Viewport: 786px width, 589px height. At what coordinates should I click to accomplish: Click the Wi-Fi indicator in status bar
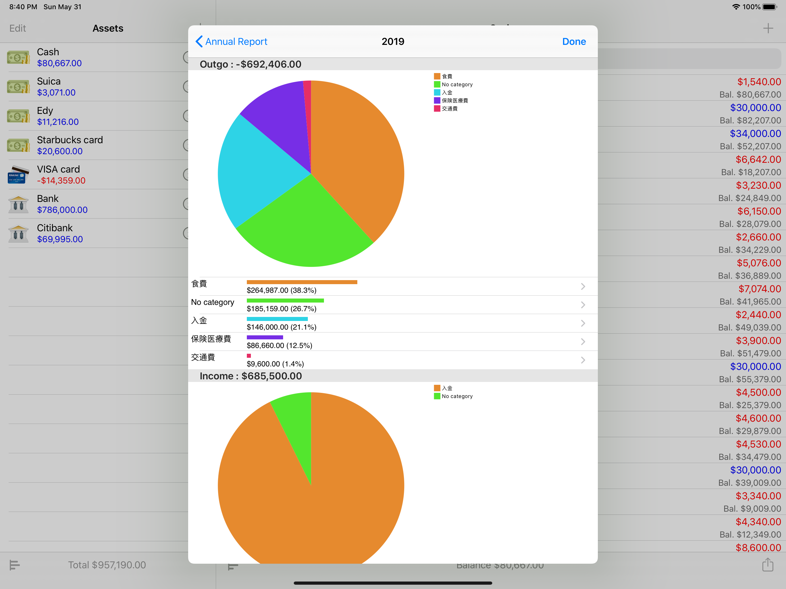click(x=736, y=7)
